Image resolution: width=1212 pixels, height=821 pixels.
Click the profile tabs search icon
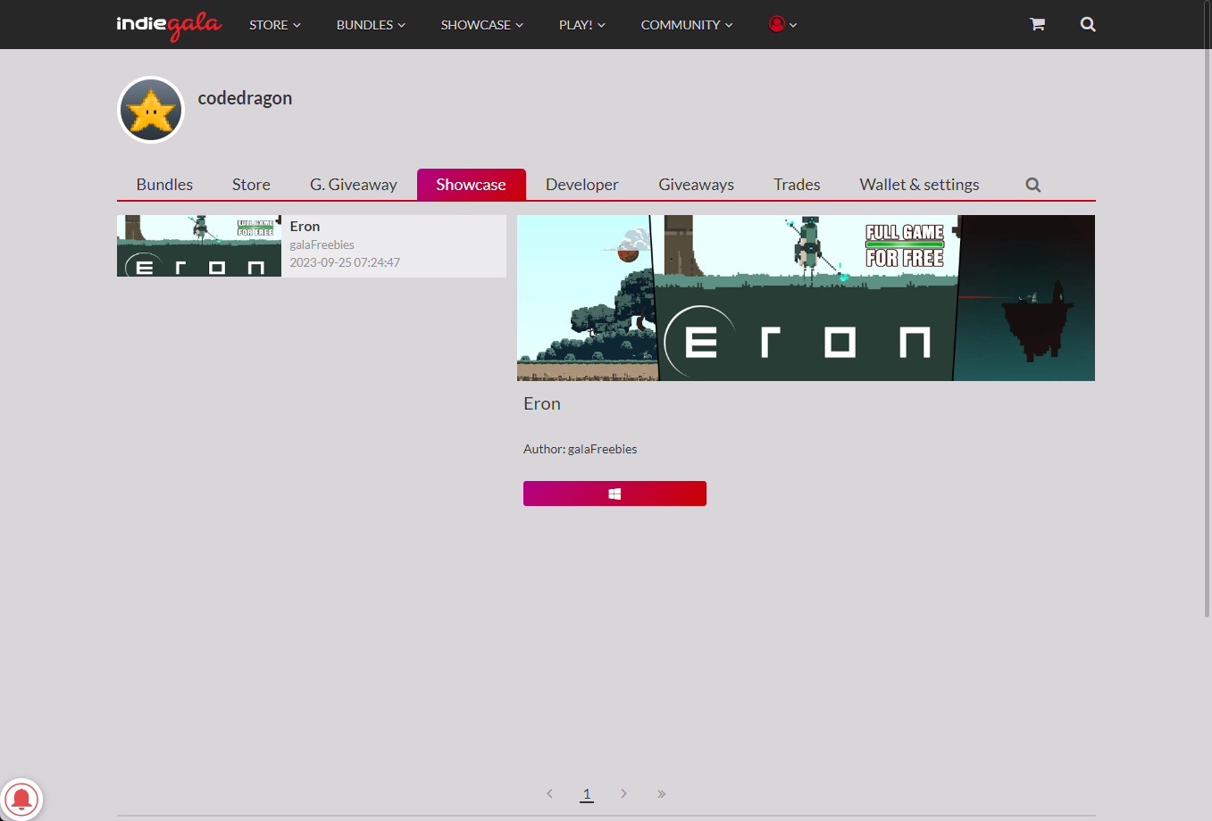[1033, 185]
